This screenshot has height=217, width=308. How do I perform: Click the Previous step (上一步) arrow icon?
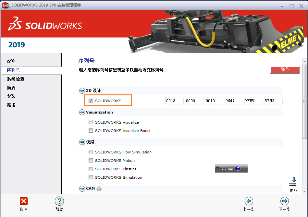point(249,201)
